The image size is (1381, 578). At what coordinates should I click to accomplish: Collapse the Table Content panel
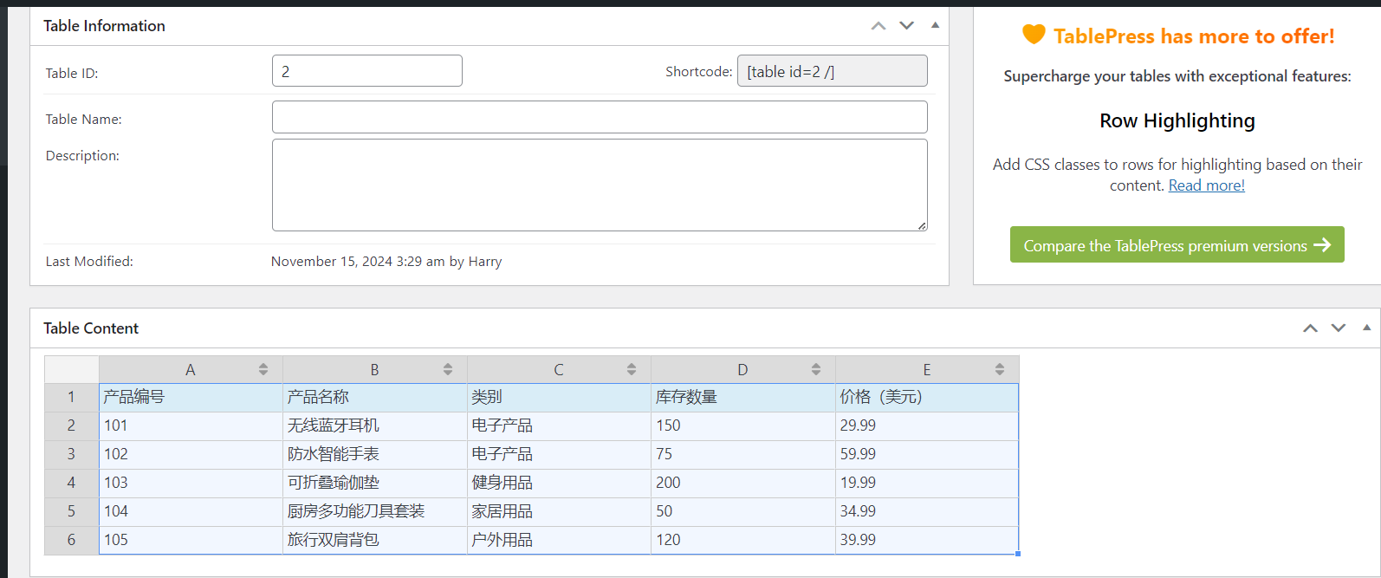(1366, 328)
